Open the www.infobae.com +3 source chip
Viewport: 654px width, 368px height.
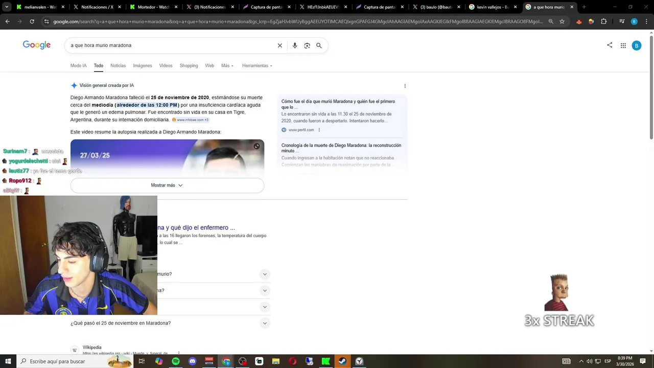(190, 120)
